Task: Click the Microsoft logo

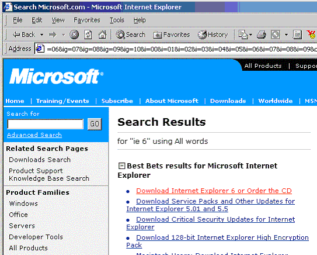Action: pyautogui.click(x=57, y=77)
